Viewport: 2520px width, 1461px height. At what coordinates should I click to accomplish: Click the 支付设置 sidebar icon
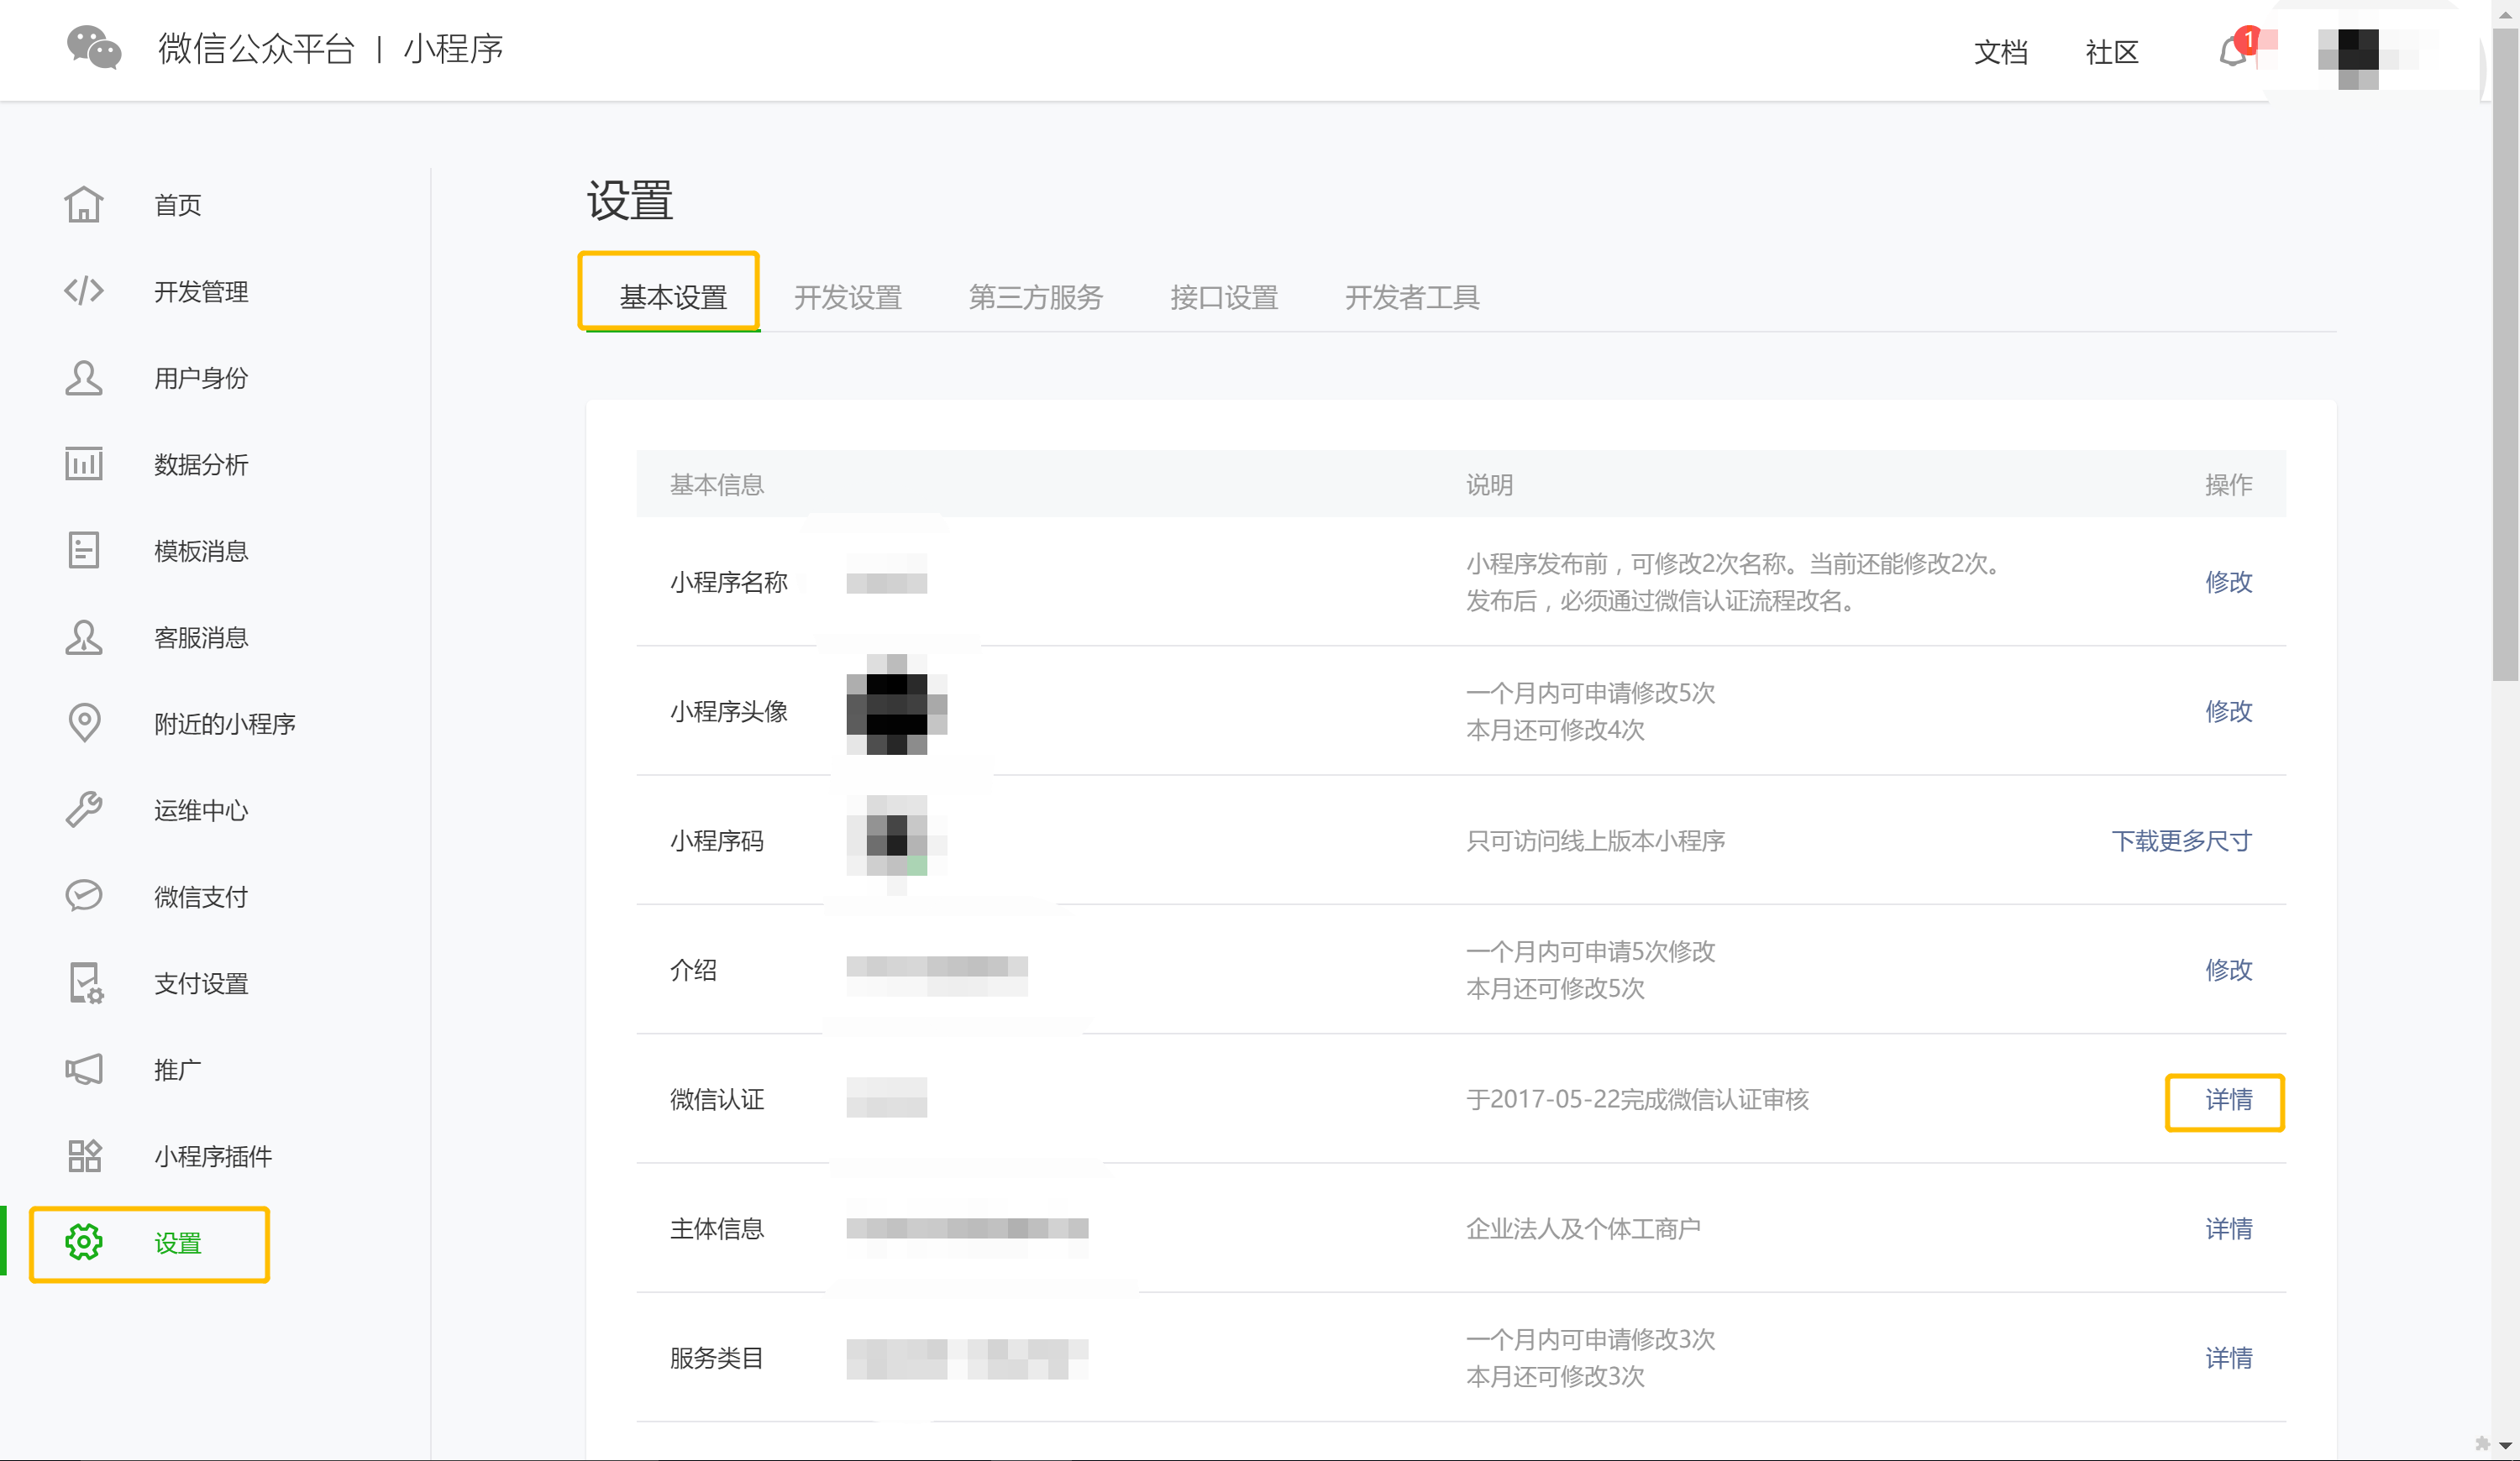tap(86, 982)
